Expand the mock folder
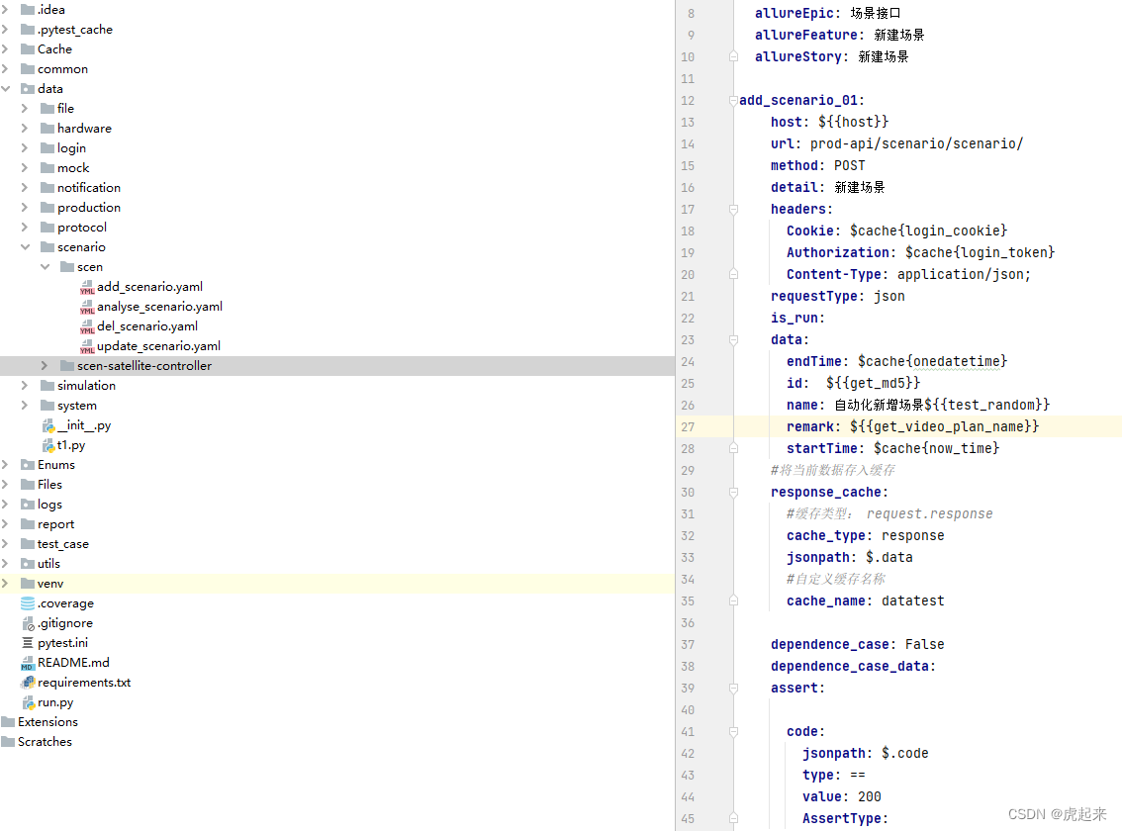Image resolution: width=1122 pixels, height=831 pixels. point(25,168)
